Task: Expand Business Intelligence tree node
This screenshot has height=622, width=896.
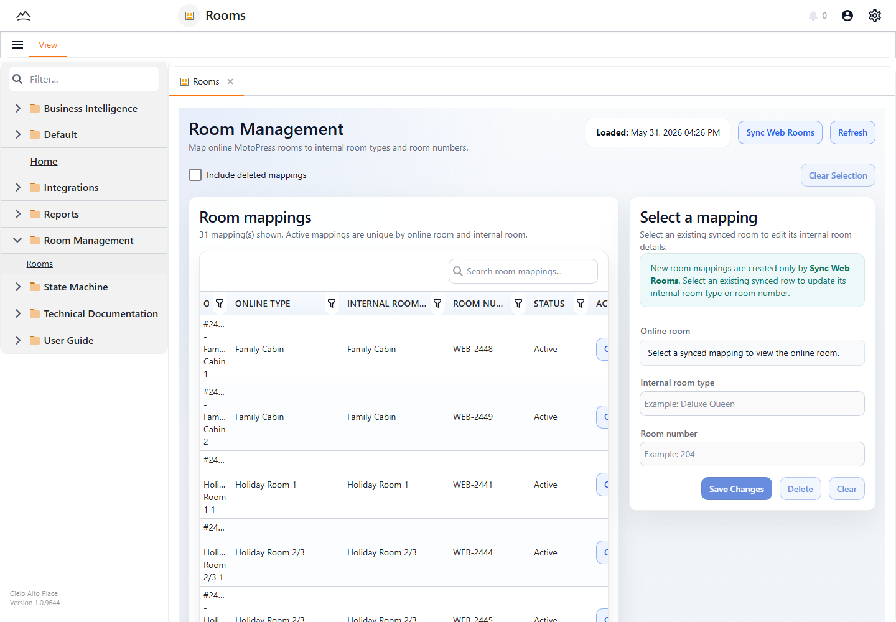Action: point(17,108)
